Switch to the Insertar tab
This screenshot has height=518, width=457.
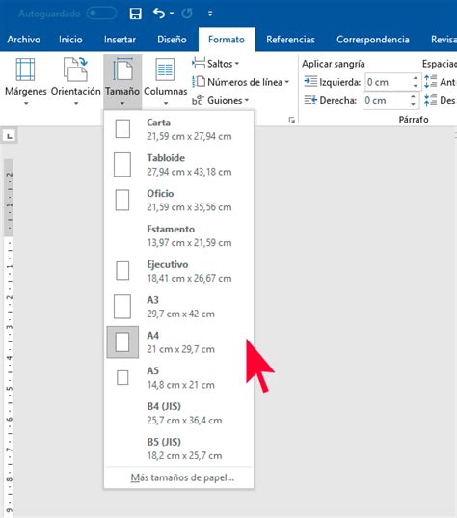pyautogui.click(x=120, y=40)
